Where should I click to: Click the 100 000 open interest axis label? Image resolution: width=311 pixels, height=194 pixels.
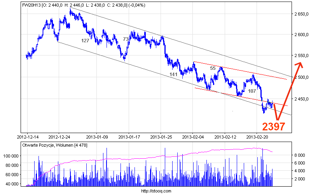(11, 156)
